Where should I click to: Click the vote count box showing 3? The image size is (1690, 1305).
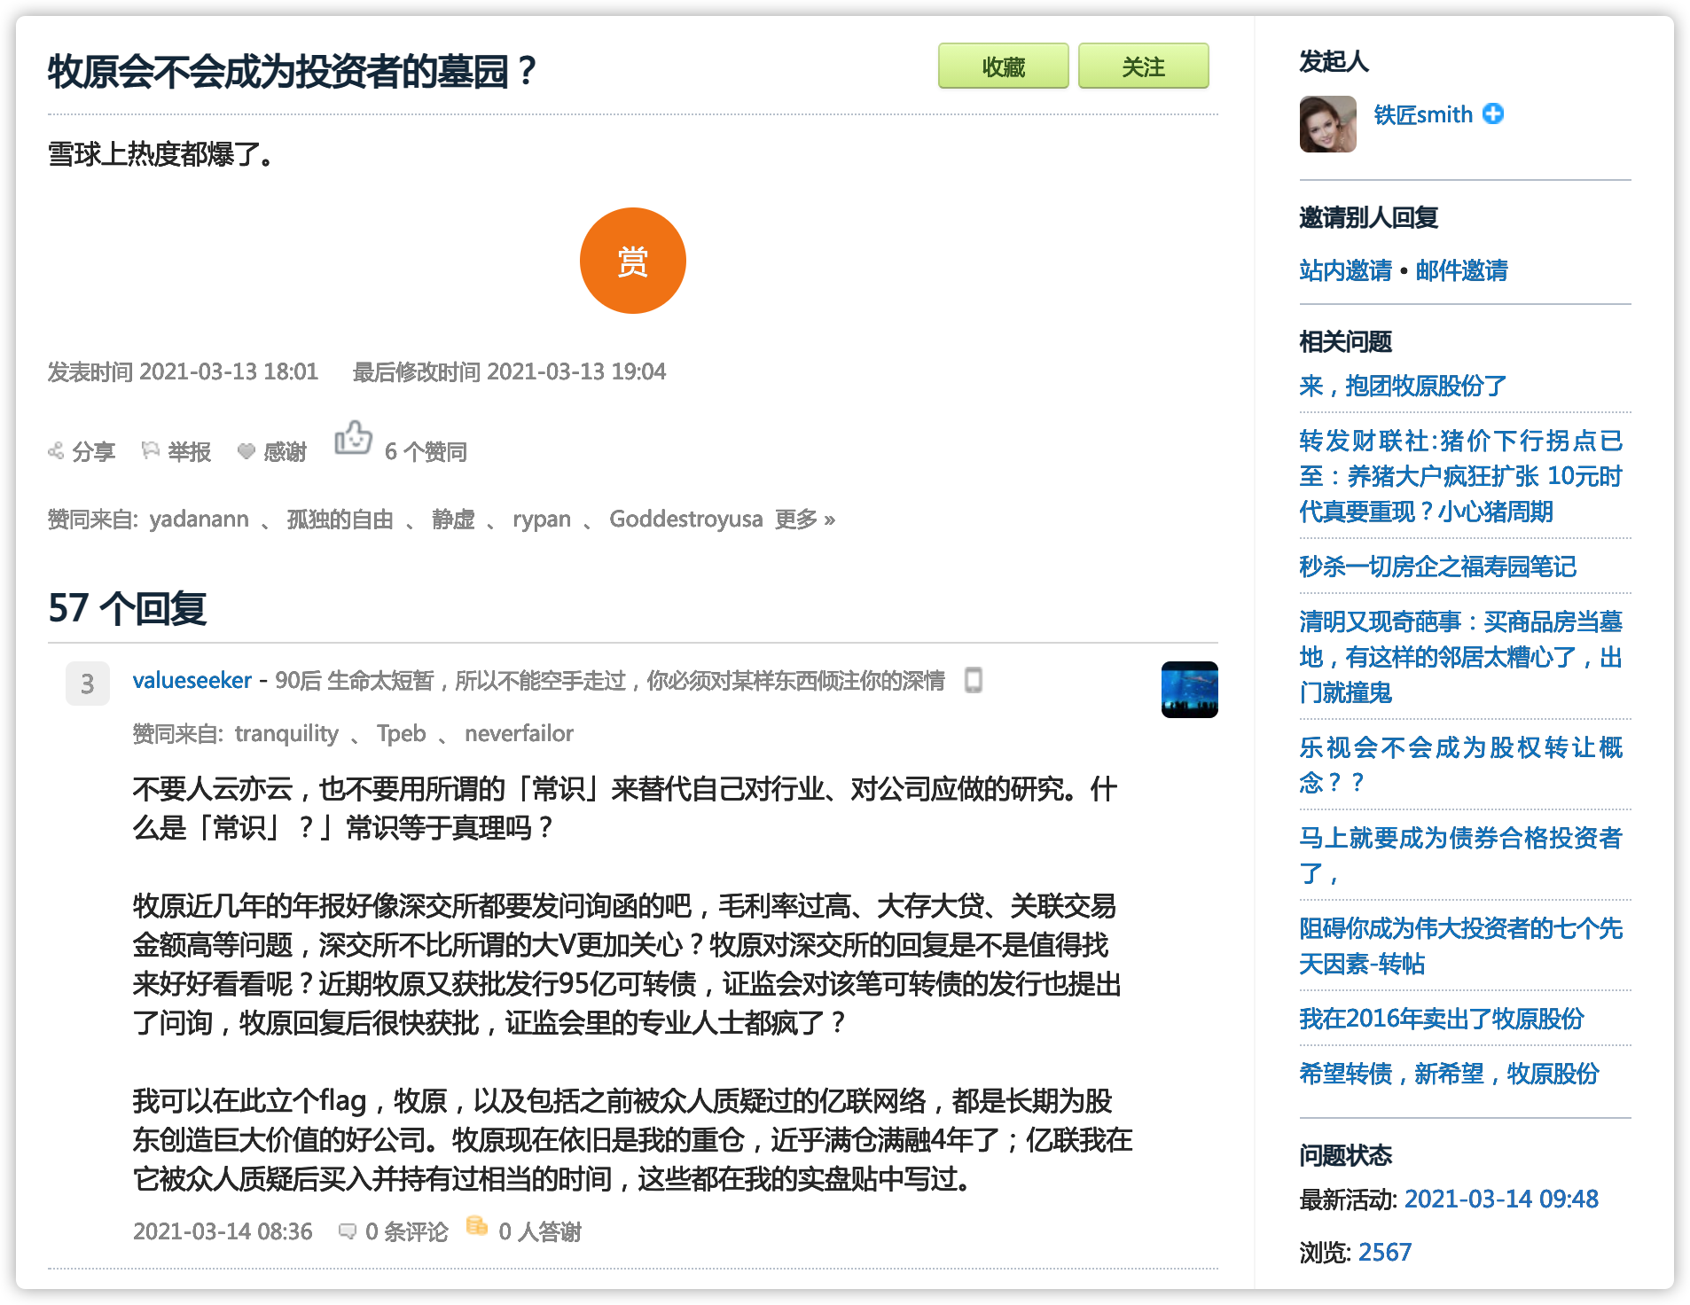tap(88, 684)
